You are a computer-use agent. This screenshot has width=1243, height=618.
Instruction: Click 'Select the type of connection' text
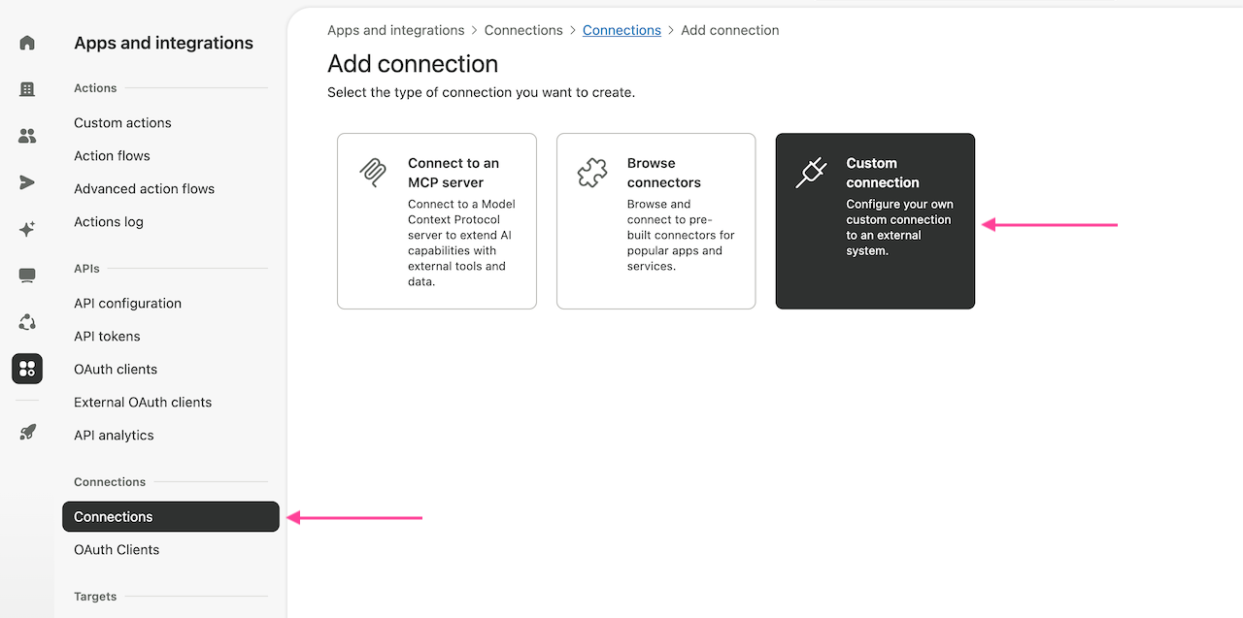point(481,93)
